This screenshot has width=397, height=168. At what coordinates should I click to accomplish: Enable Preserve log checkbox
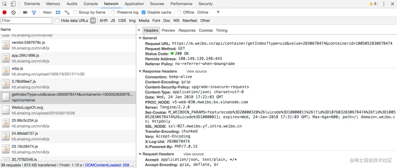113,12
